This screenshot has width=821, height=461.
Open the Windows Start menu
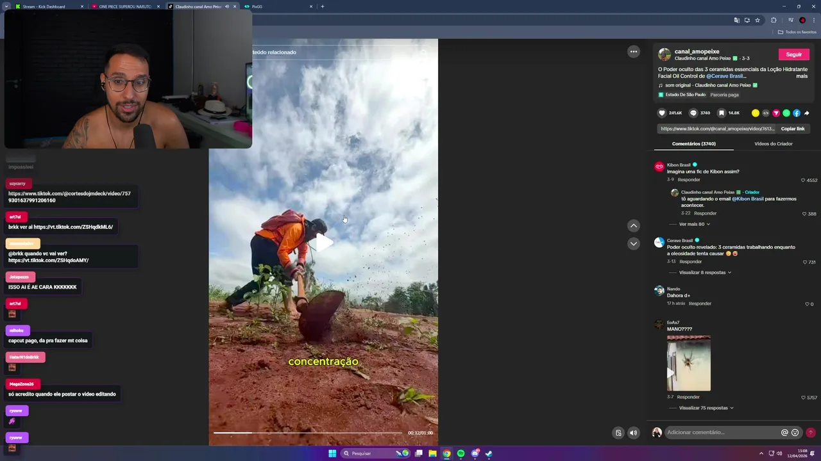pos(332,453)
